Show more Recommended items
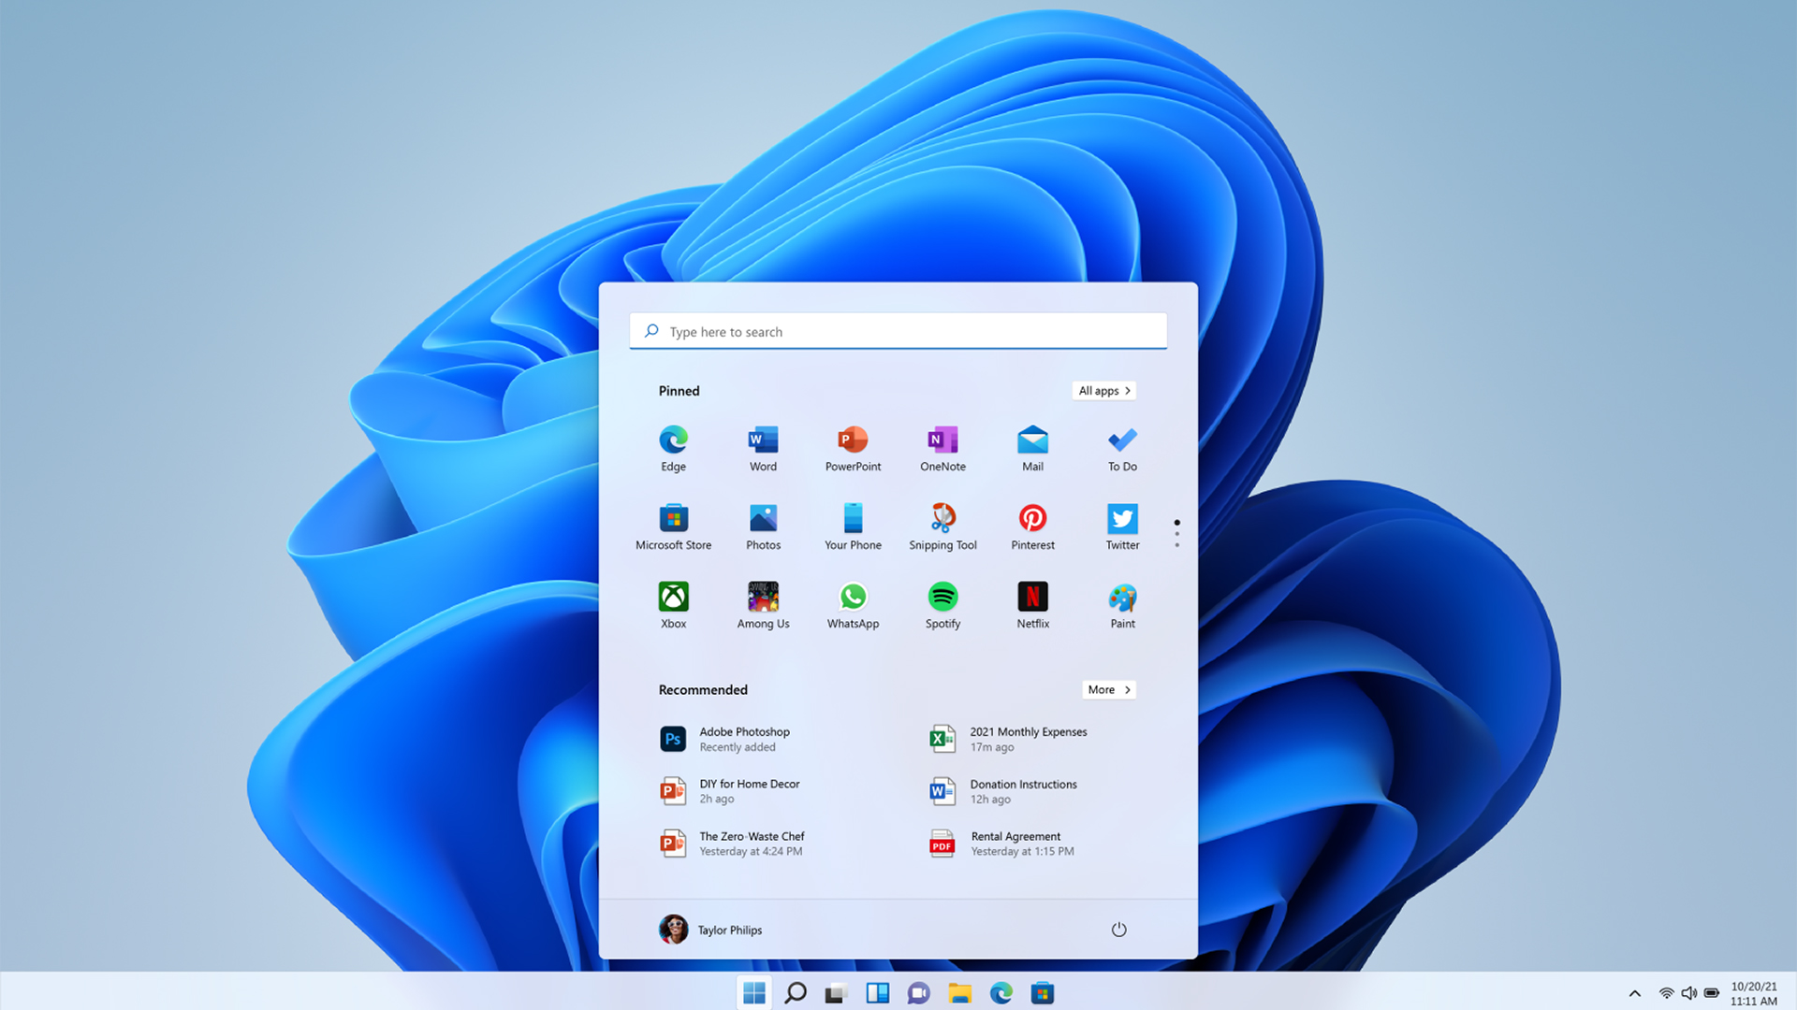 pyautogui.click(x=1108, y=689)
